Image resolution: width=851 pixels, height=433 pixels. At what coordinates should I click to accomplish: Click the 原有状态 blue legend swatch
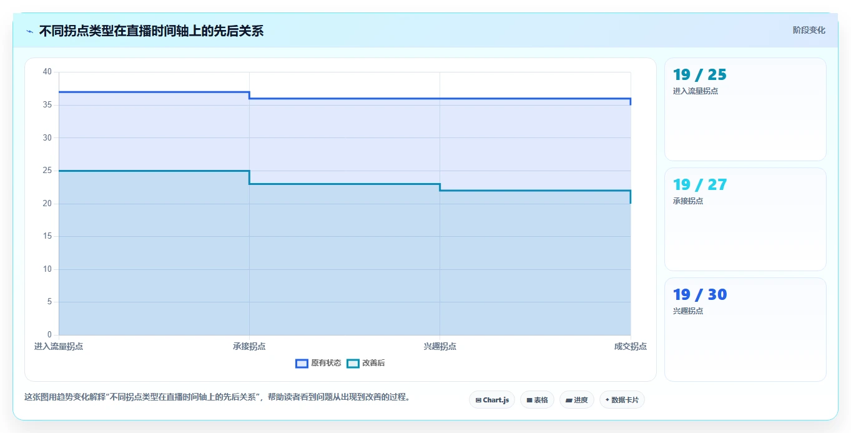tap(302, 363)
